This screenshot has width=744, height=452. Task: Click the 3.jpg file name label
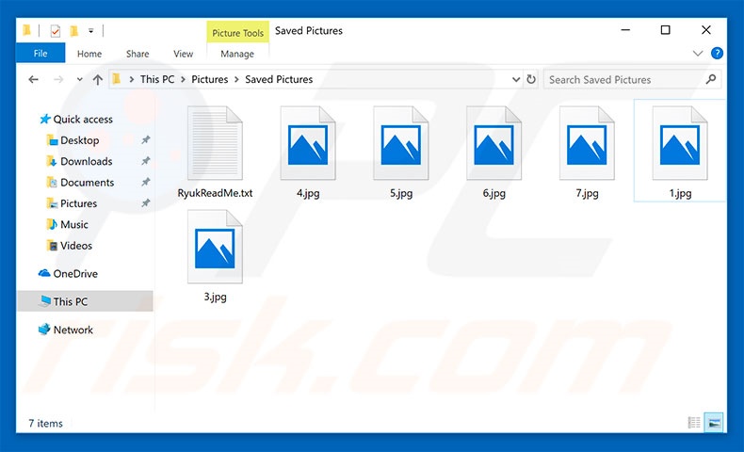(215, 297)
